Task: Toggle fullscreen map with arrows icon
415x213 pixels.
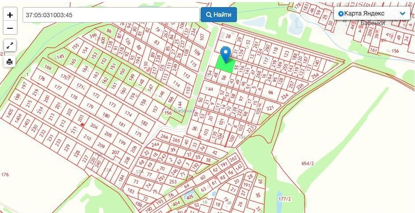Action: [x=10, y=46]
